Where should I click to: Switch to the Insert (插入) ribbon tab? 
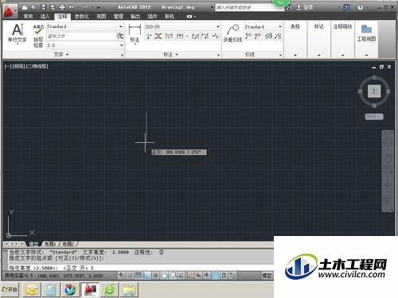pyautogui.click(x=45, y=17)
